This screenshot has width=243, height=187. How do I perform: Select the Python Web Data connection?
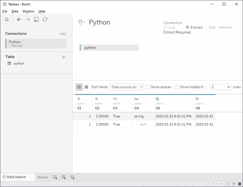tap(36, 44)
